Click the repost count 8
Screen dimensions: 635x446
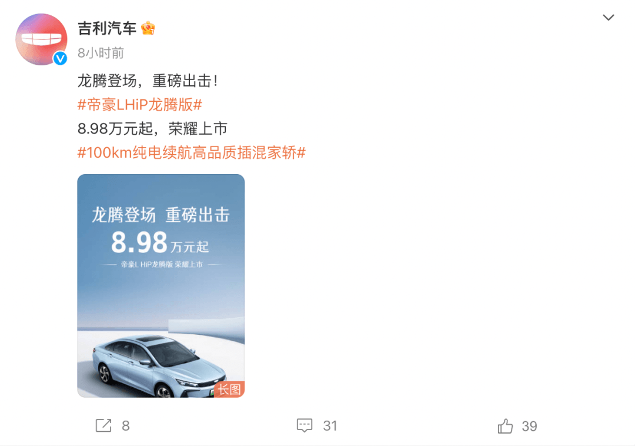pos(126,426)
